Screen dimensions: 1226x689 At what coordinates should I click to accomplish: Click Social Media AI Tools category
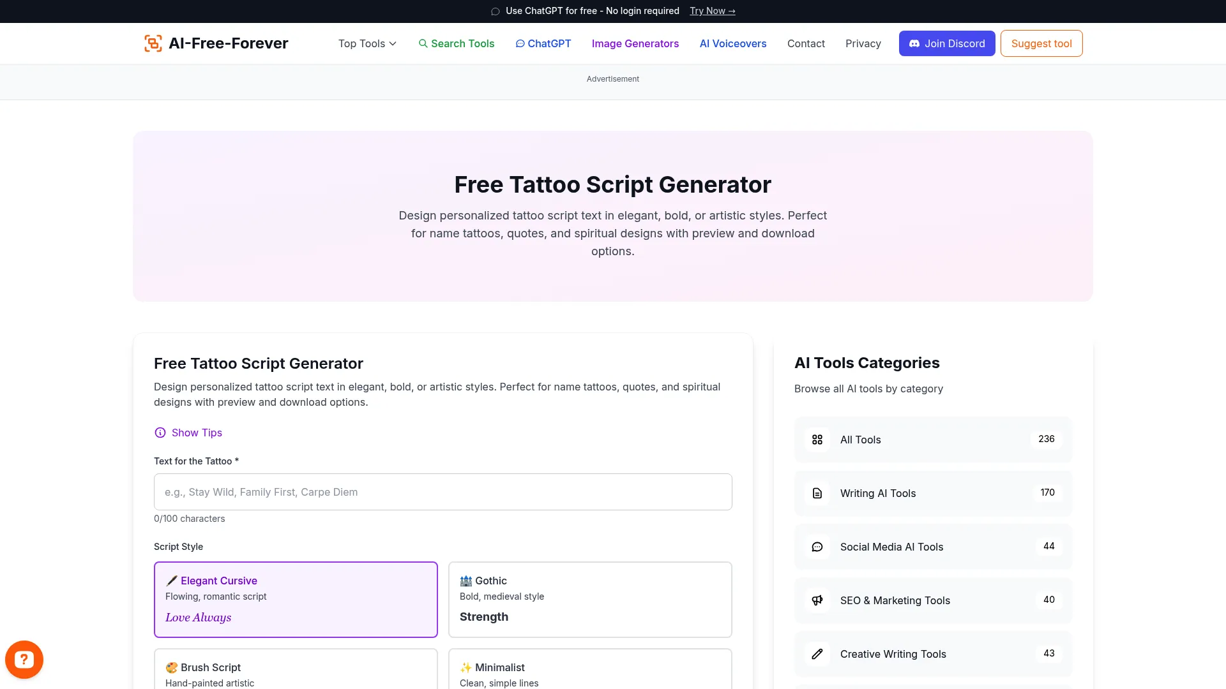click(x=891, y=547)
